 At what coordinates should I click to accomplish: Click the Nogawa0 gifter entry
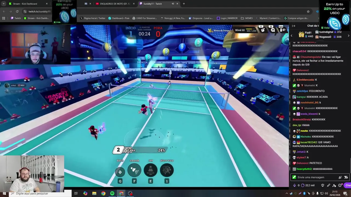click(329, 37)
